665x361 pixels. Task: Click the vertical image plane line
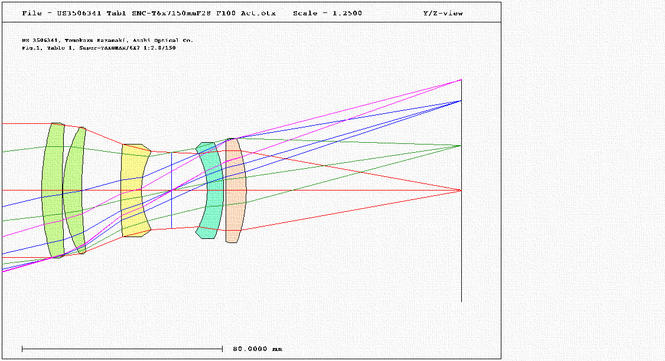[x=461, y=191]
